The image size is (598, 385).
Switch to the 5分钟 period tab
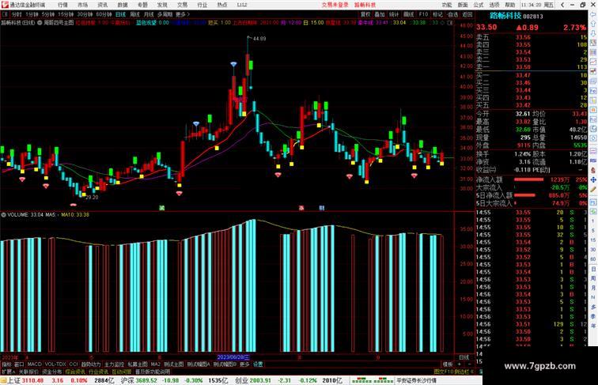tap(48, 14)
